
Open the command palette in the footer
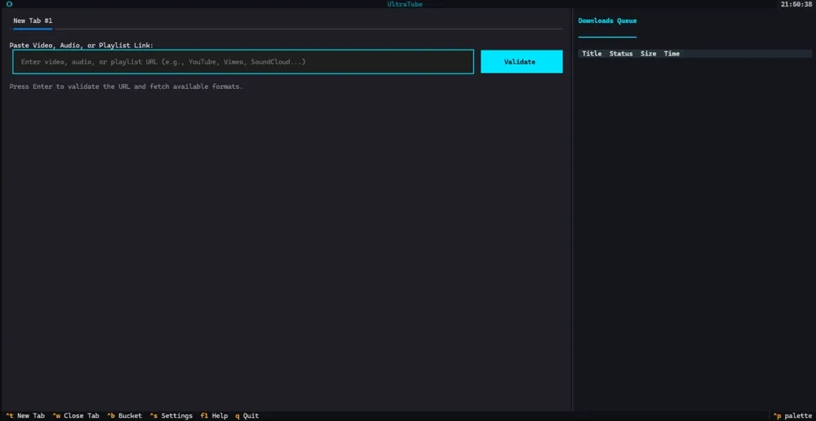point(792,416)
